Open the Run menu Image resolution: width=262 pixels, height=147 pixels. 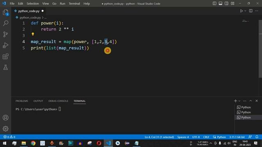point(63,4)
